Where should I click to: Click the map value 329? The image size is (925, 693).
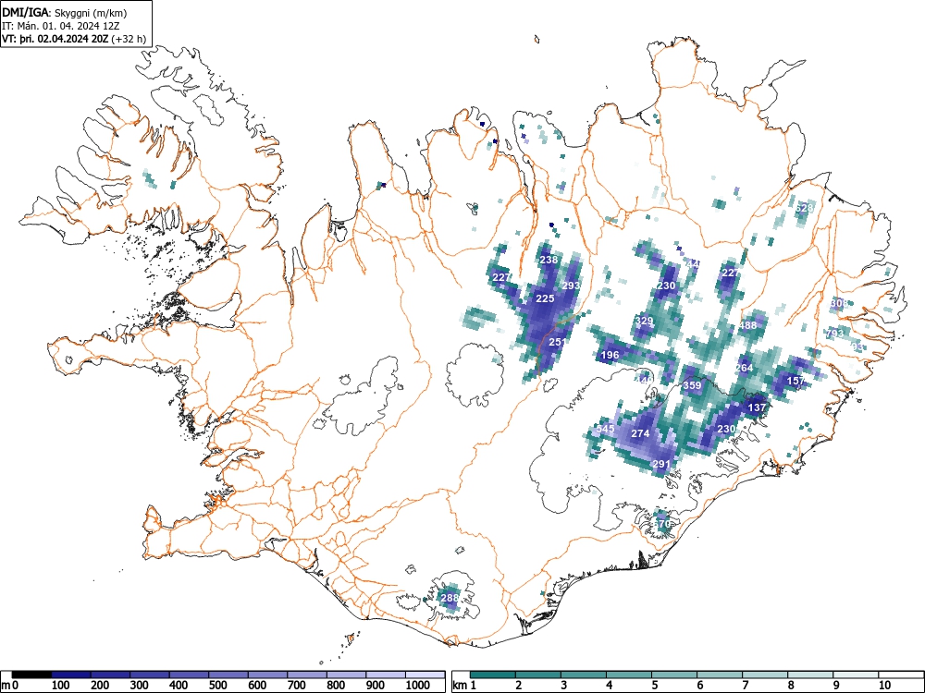point(644,322)
